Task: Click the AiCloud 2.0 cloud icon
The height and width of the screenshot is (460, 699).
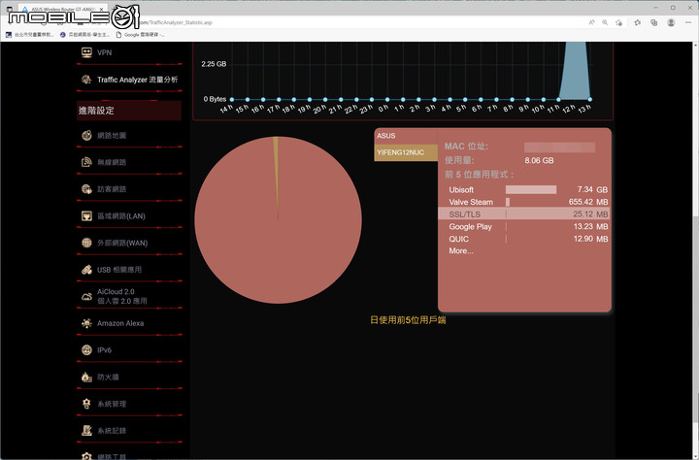Action: (86, 296)
